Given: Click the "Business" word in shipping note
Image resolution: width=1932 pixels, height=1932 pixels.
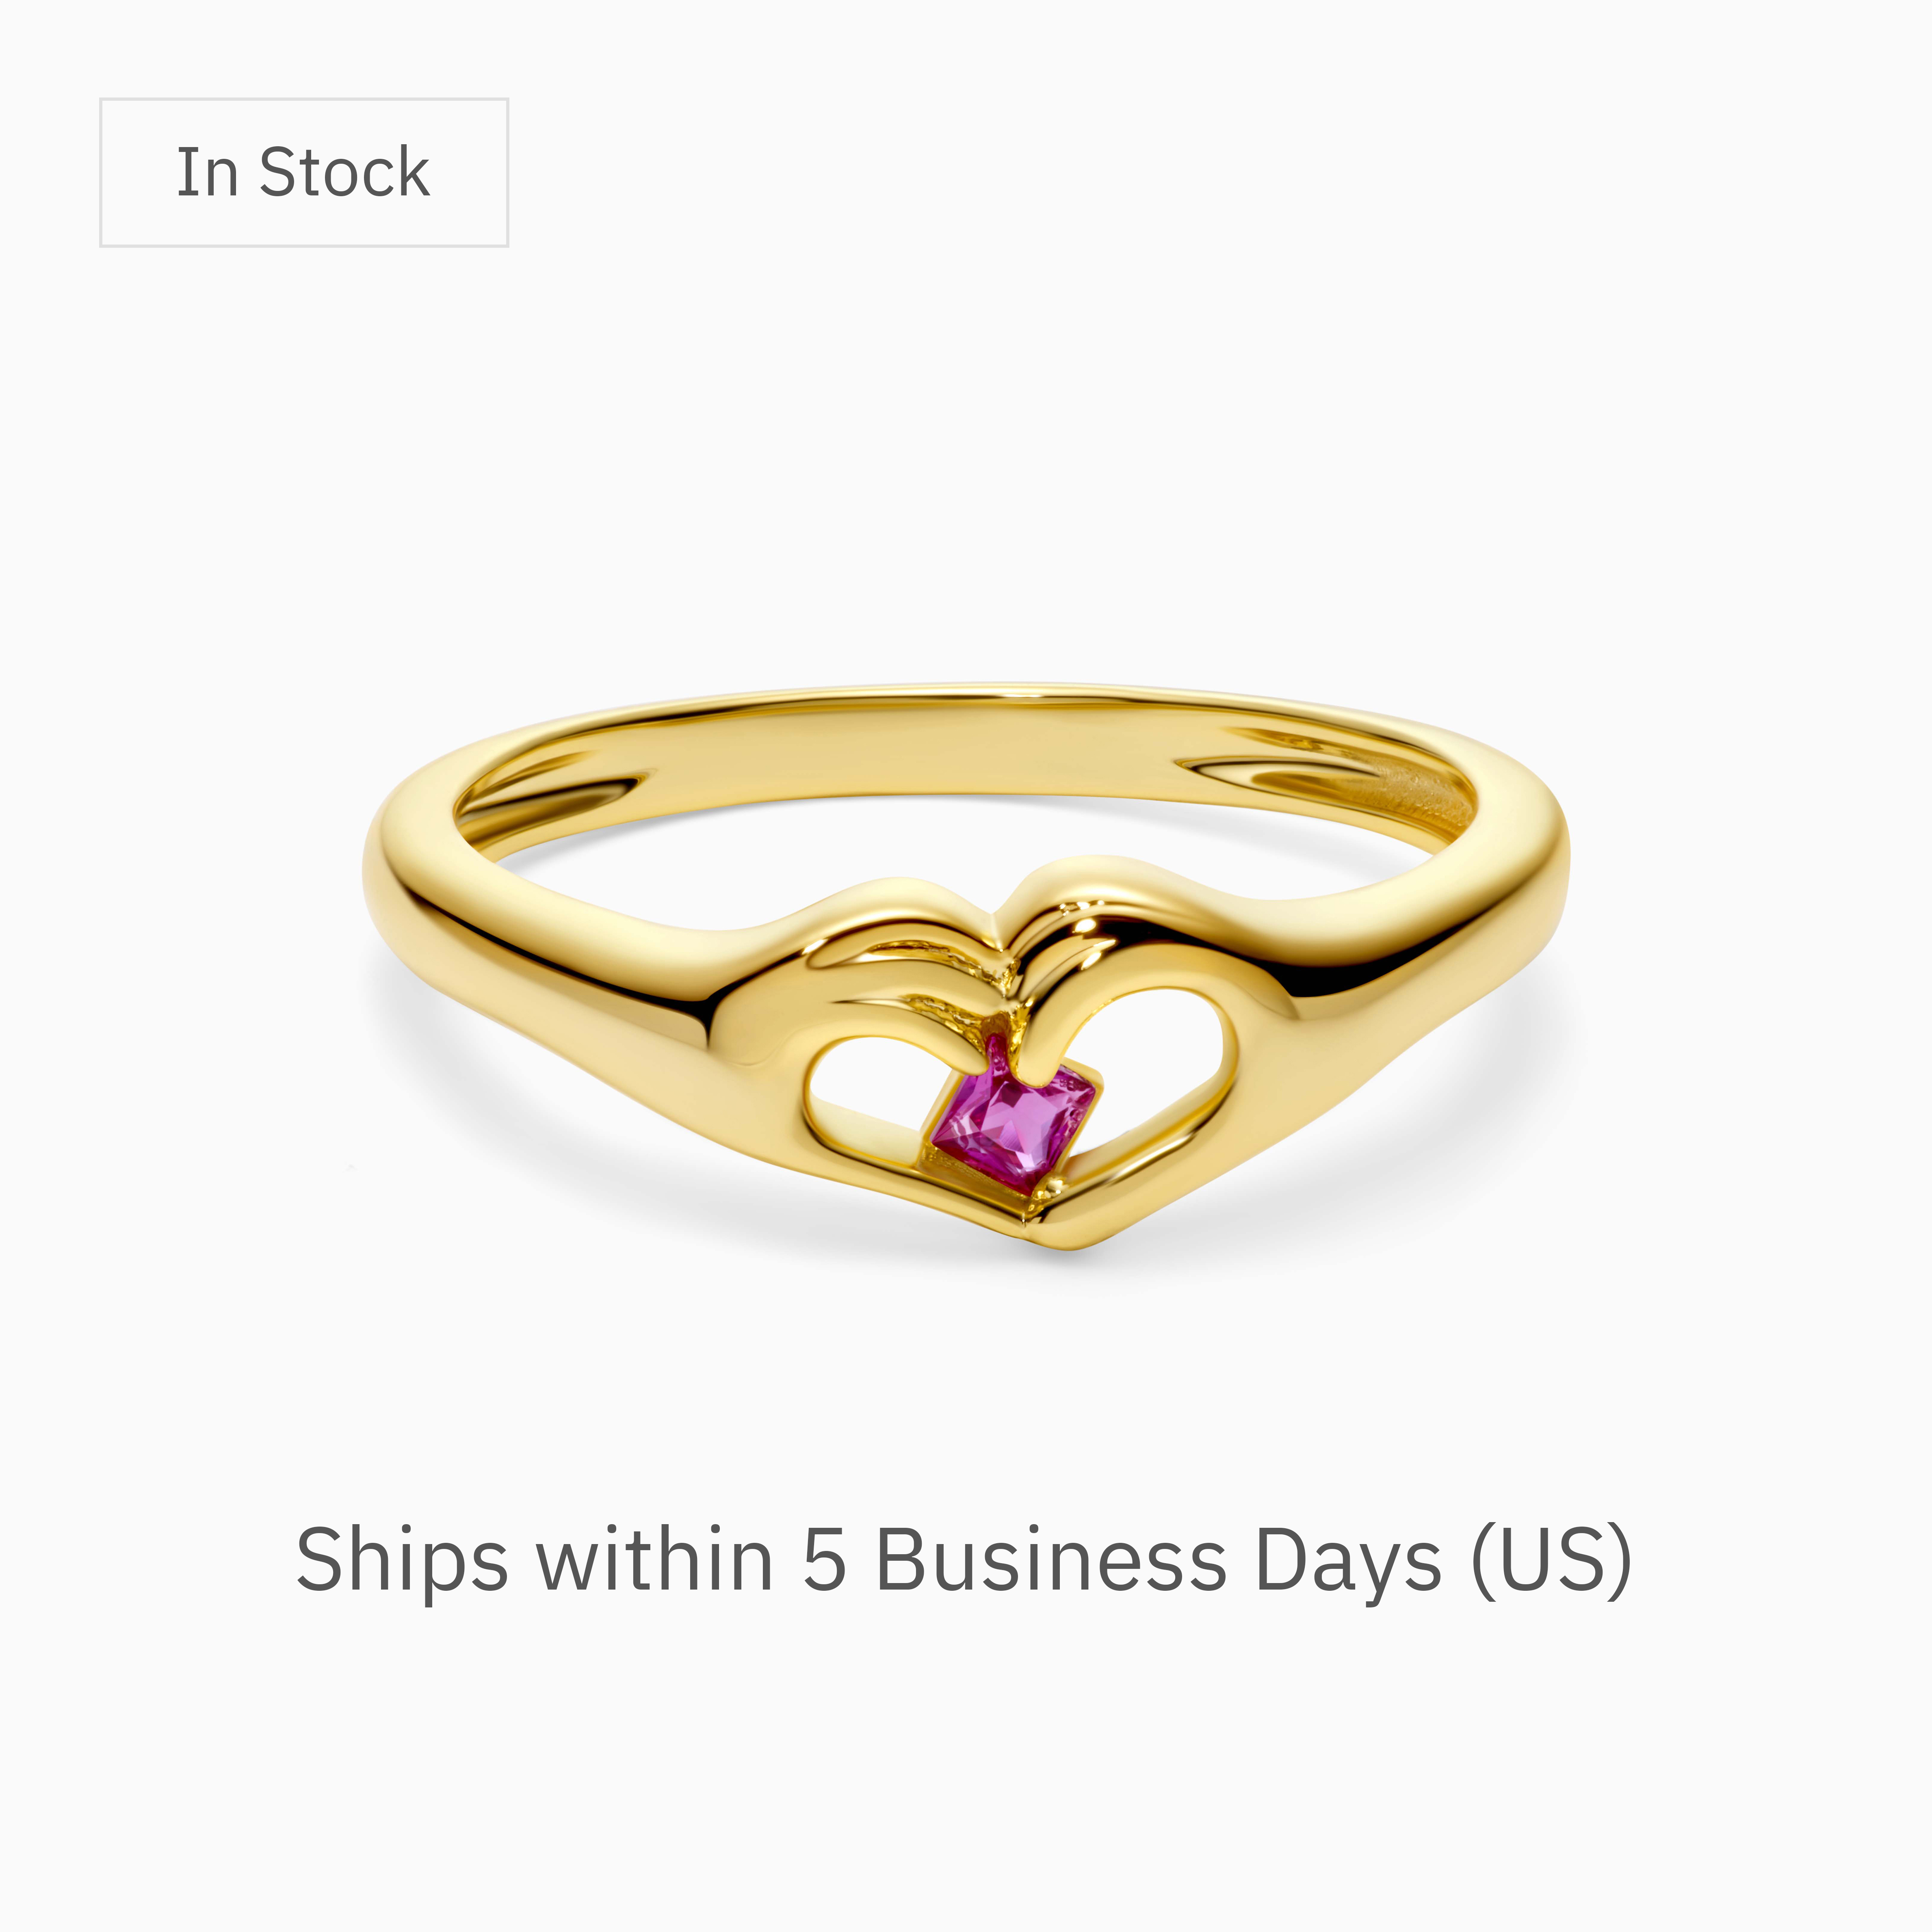Looking at the screenshot, I should (1050, 1559).
